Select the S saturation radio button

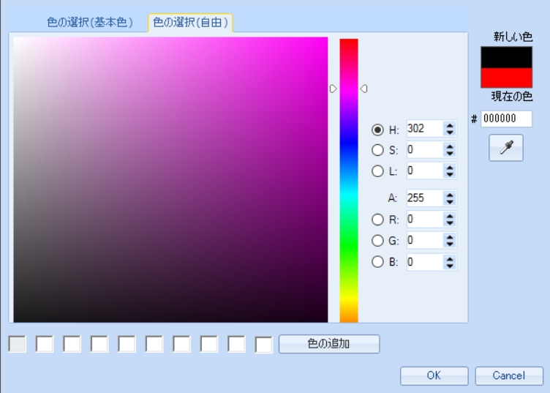pyautogui.click(x=378, y=150)
